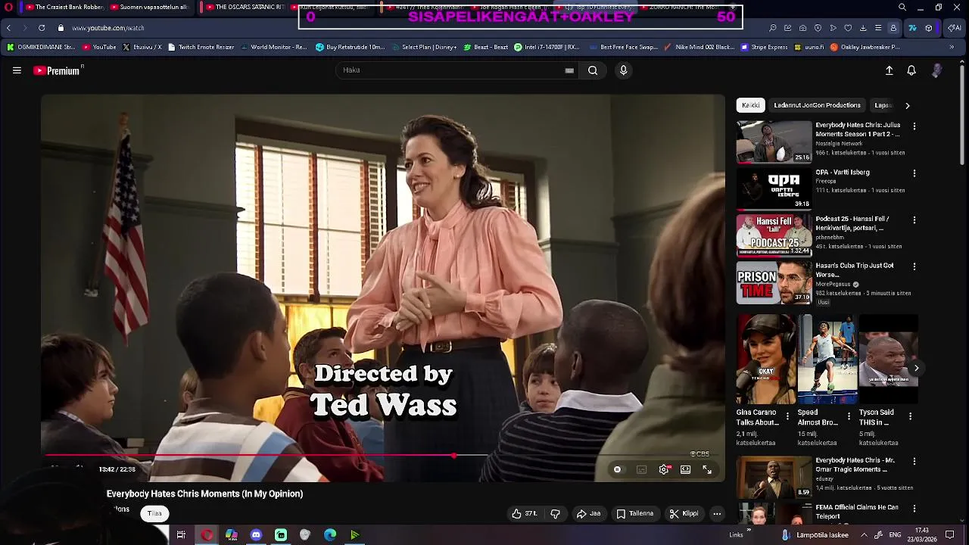The height and width of the screenshot is (545, 969).
Task: Click the Klippi clip button
Action: tap(684, 513)
